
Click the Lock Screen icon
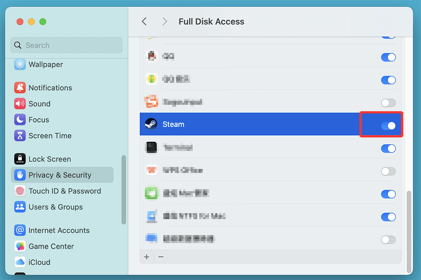click(x=20, y=159)
